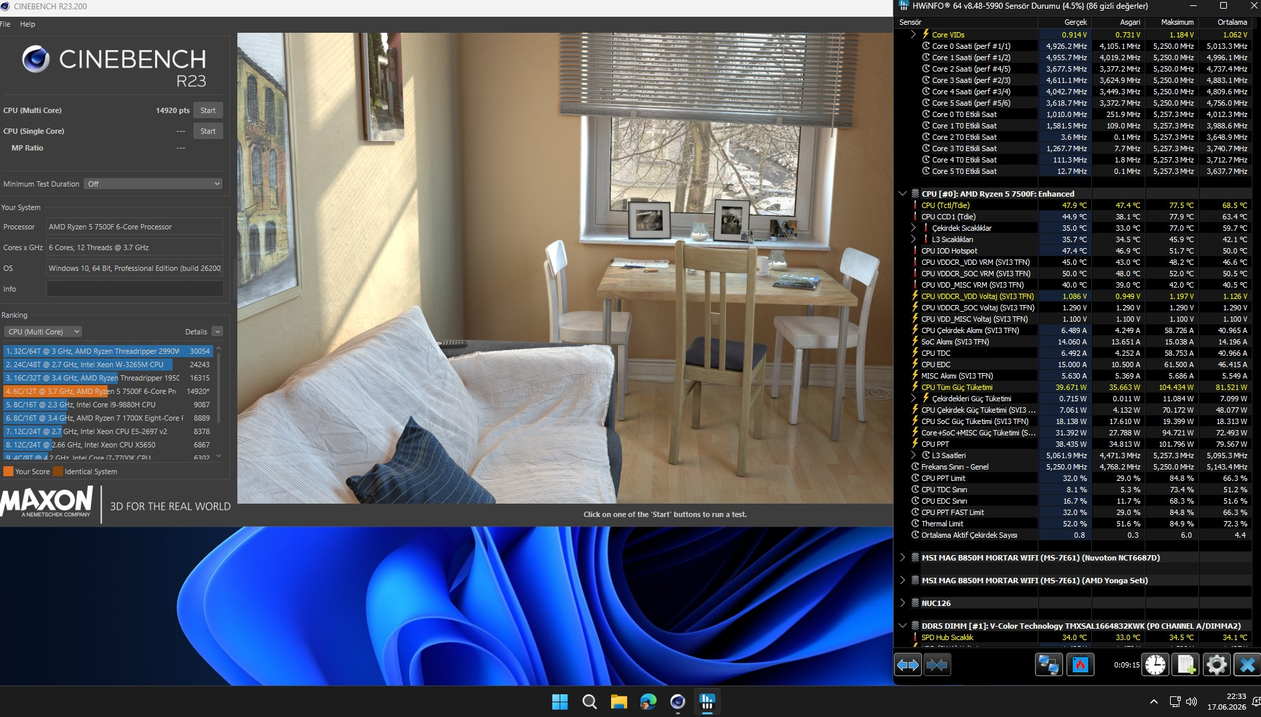This screenshot has height=717, width=1261.
Task: Select ranking entry Xeon X5650 6867
Action: click(108, 445)
